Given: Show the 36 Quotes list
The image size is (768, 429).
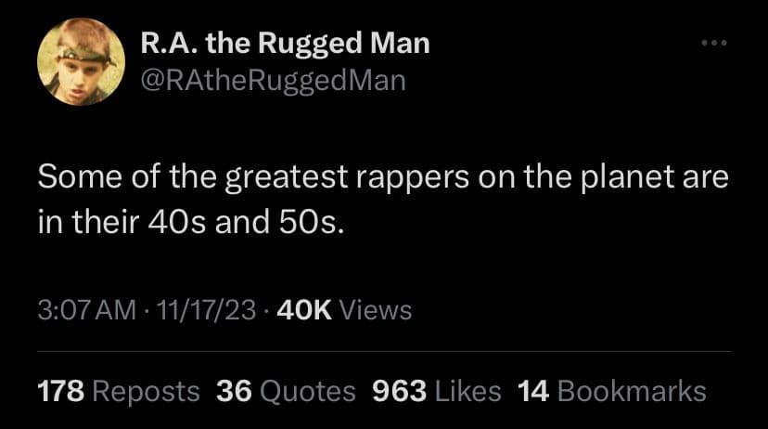Looking at the screenshot, I should (286, 391).
